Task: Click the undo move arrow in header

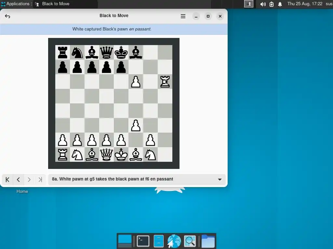Action: 7,16
